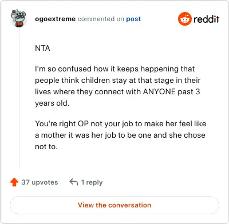Screen dimensions: 229x224
Task: Click the View the conversation button
Action: coord(114,205)
